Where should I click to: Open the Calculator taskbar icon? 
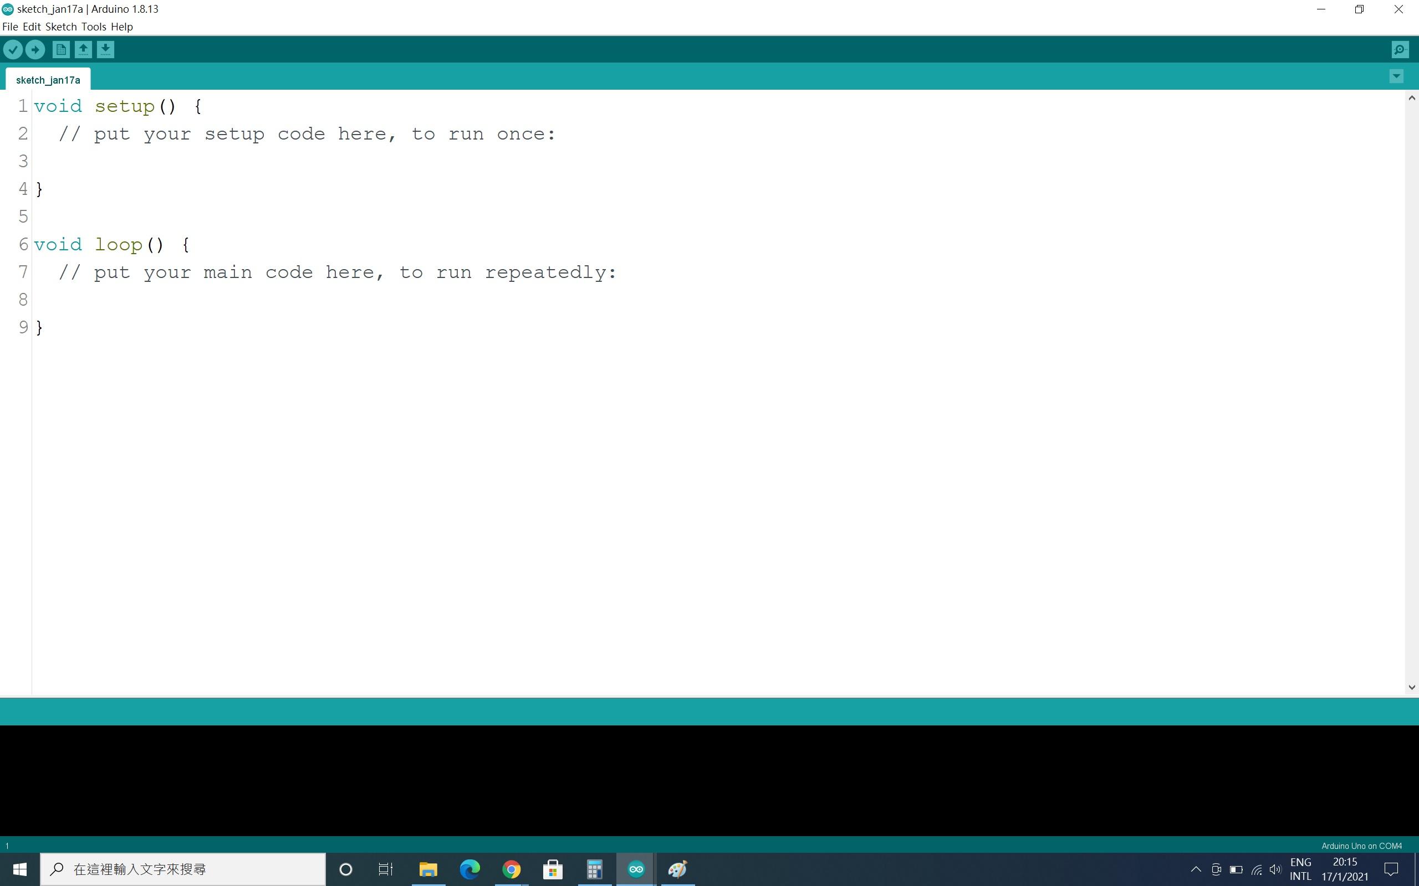click(x=595, y=869)
